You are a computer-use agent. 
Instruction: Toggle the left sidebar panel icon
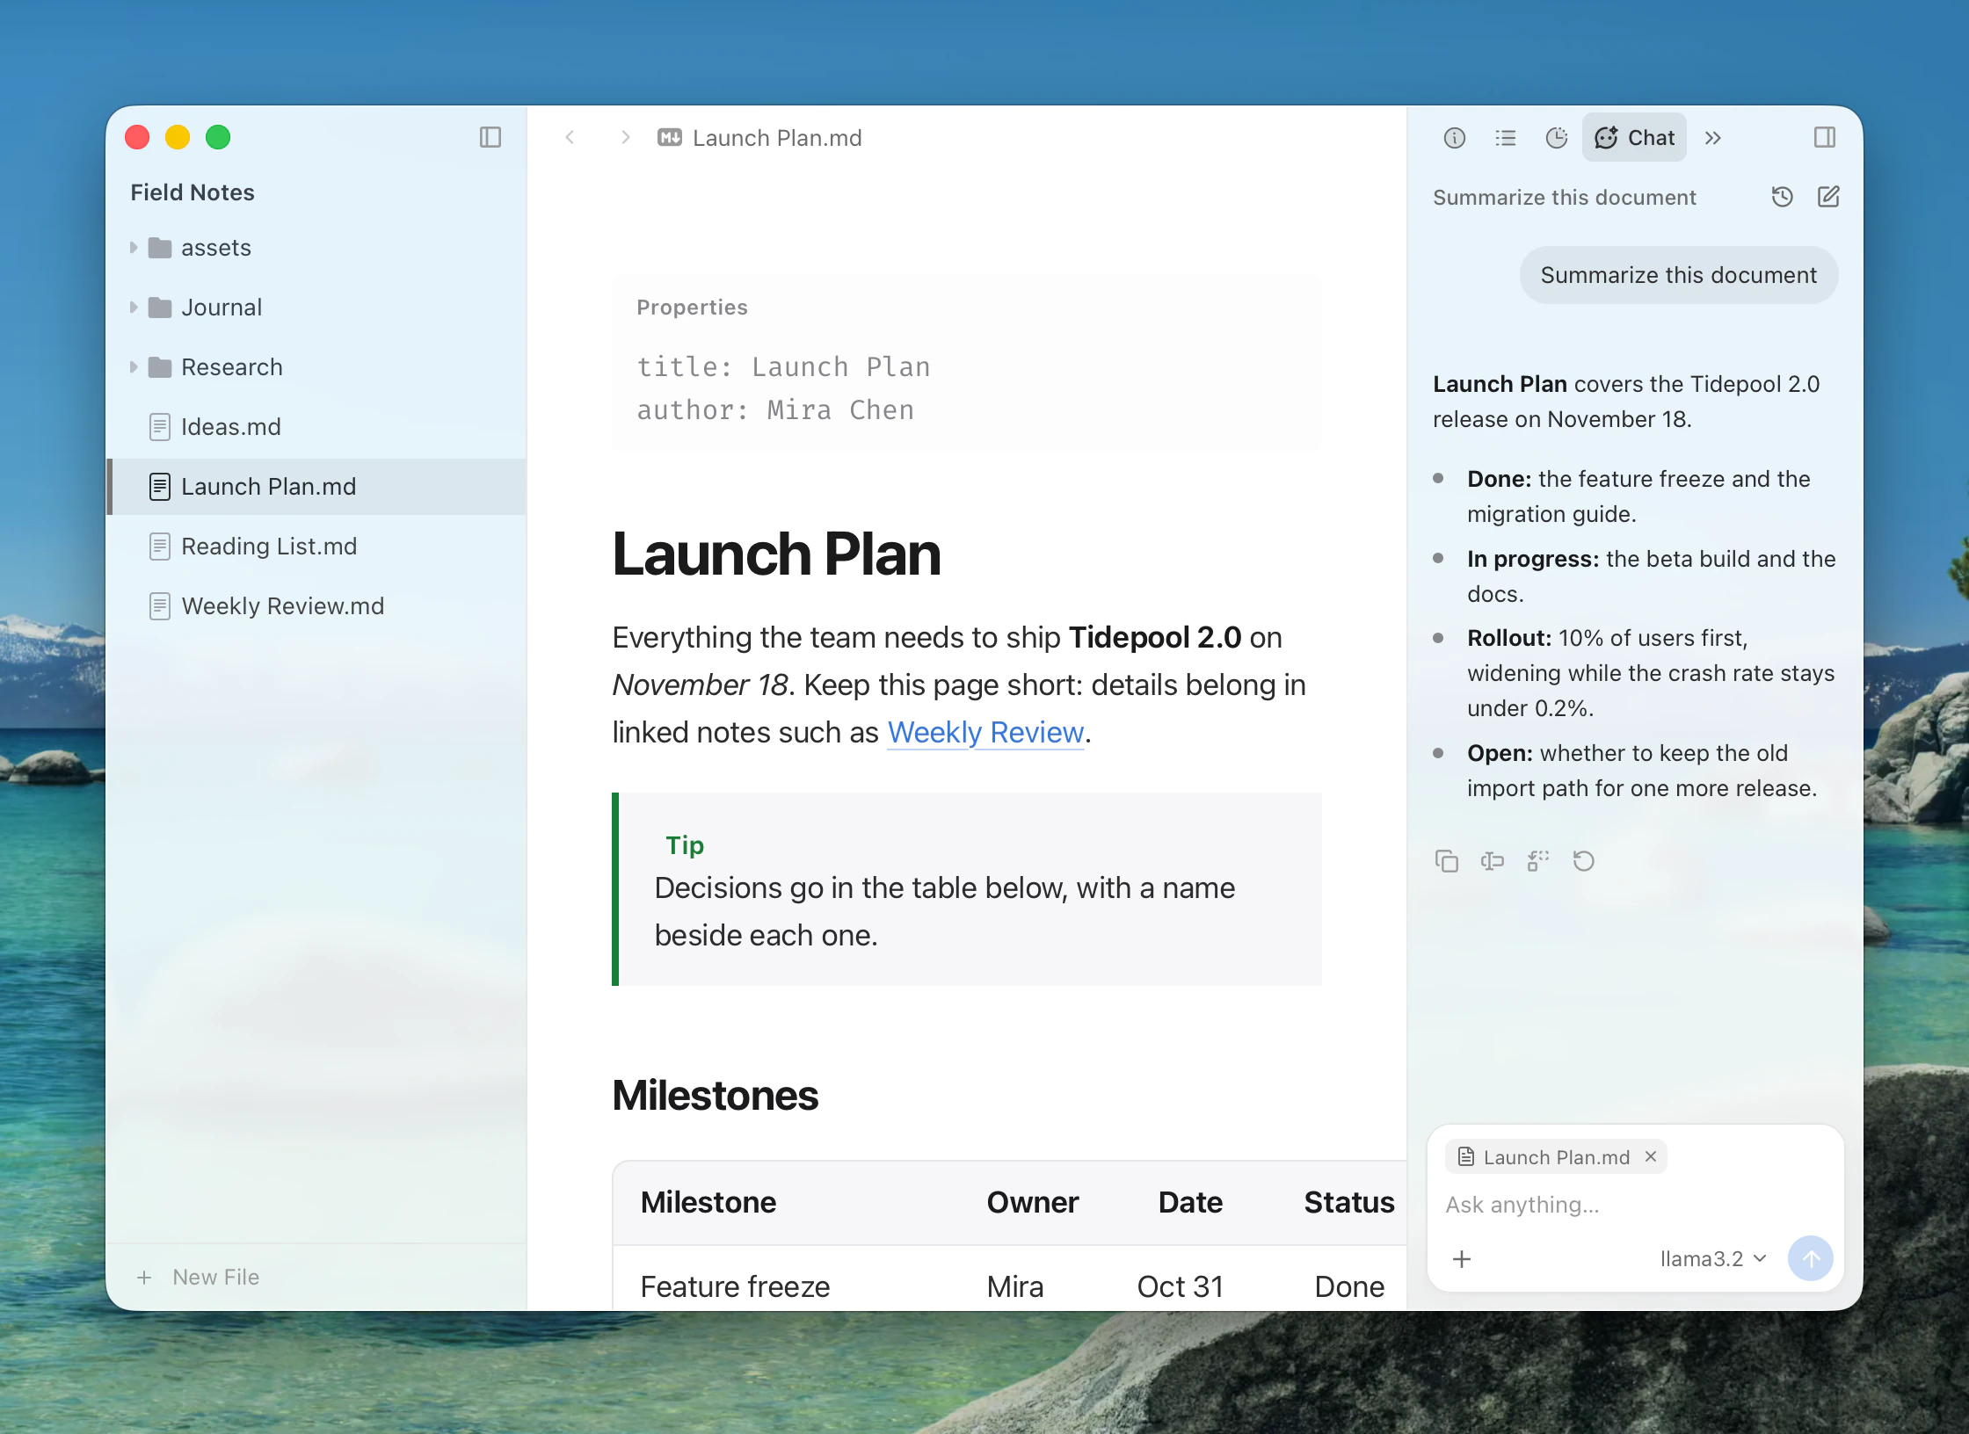[490, 137]
